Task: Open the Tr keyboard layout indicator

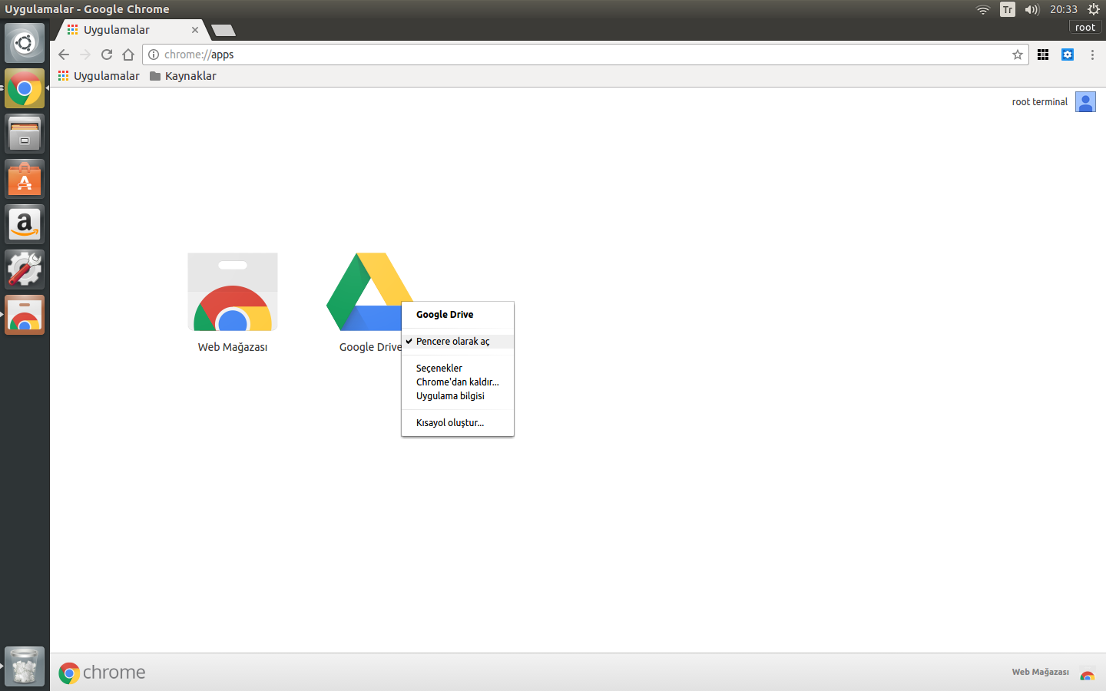Action: [x=1008, y=9]
